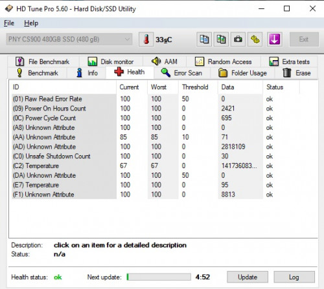Open the Help menu

pos(31,23)
